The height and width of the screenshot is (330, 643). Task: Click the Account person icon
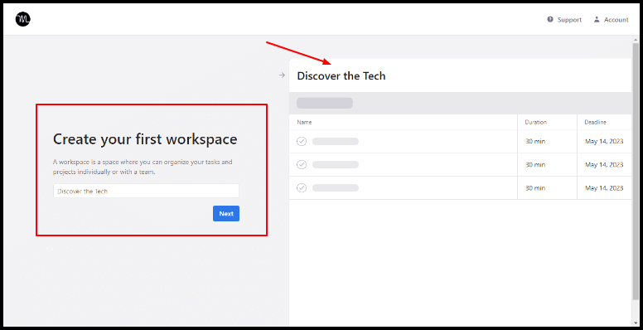coord(597,19)
